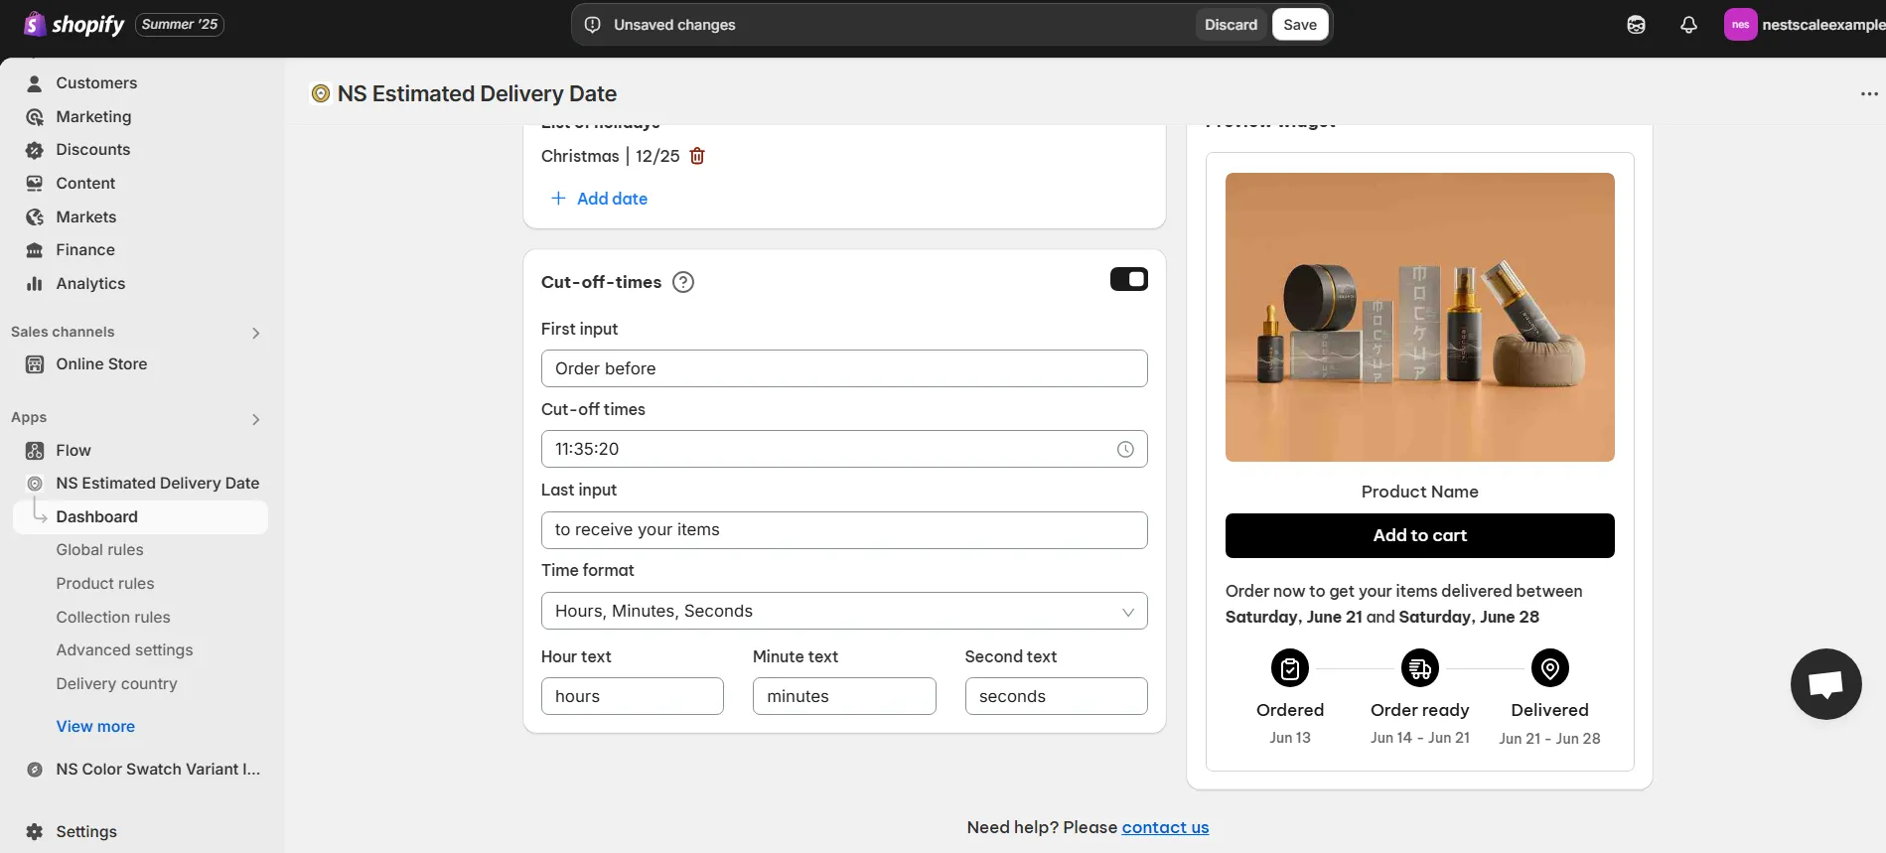Open nestscaleexample account avatar
Viewport: 1886px width, 853px height.
[1740, 25]
